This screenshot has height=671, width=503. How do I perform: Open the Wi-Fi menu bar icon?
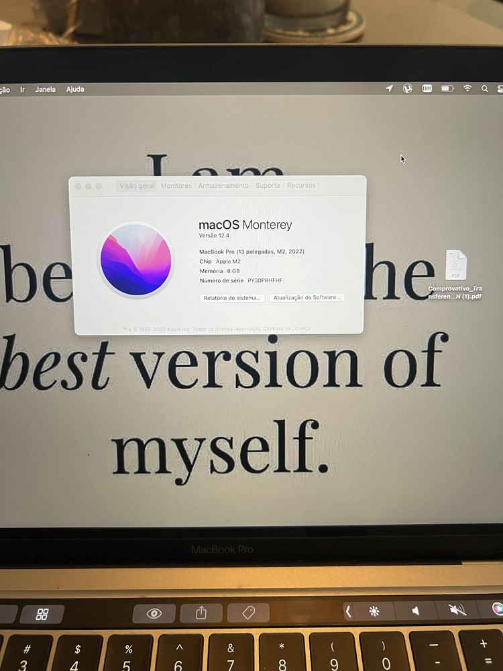[x=467, y=88]
